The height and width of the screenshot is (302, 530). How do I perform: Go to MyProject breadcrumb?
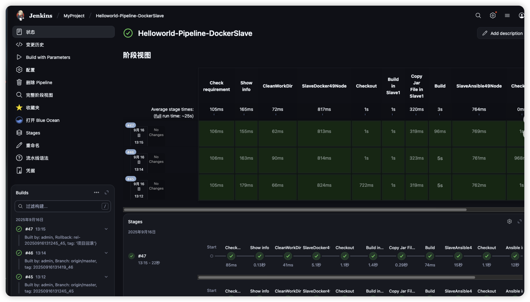tap(74, 15)
